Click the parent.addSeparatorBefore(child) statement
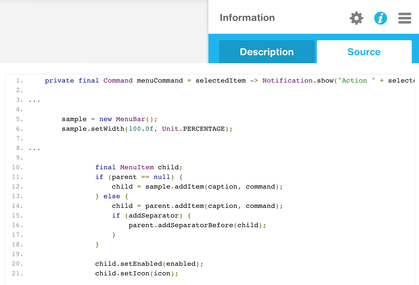This screenshot has height=285, width=419. click(x=197, y=225)
